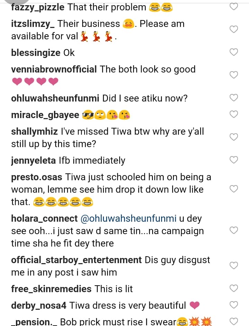Tap heart on holara_connect's reply
The height and width of the screenshot is (326, 249).
pyautogui.click(x=234, y=230)
